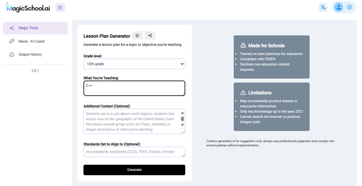Open the language translate icon
The image size is (362, 186).
[x=323, y=7]
